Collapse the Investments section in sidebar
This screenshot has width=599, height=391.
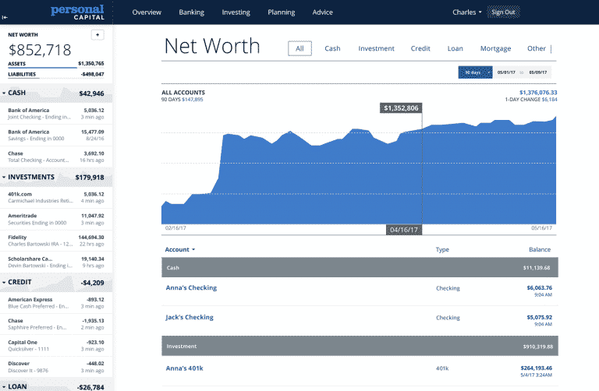pos(5,178)
